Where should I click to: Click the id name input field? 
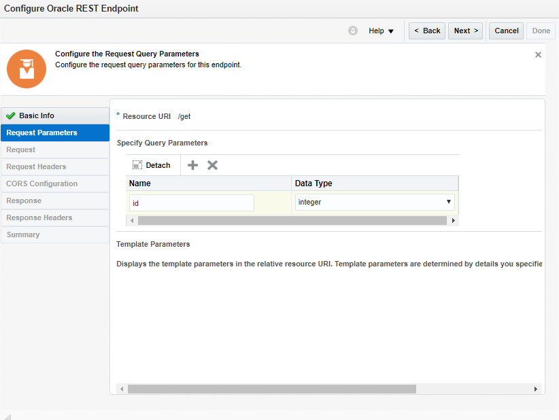[x=192, y=203]
